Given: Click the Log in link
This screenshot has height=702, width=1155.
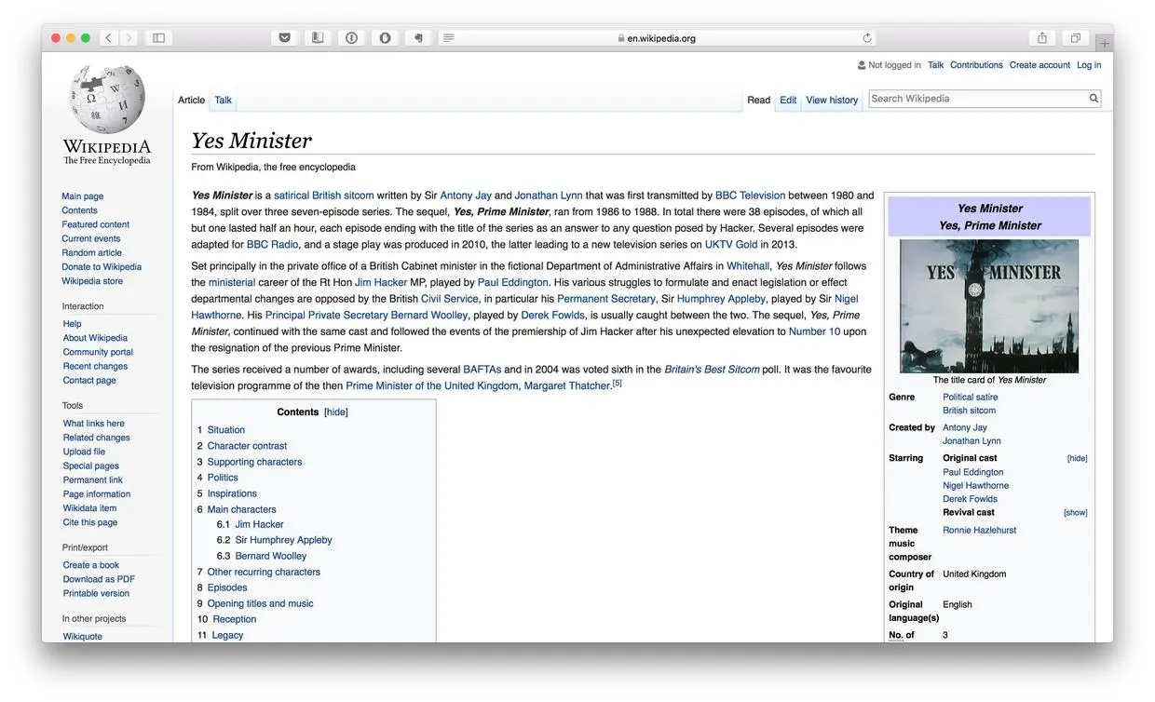Looking at the screenshot, I should (x=1089, y=65).
